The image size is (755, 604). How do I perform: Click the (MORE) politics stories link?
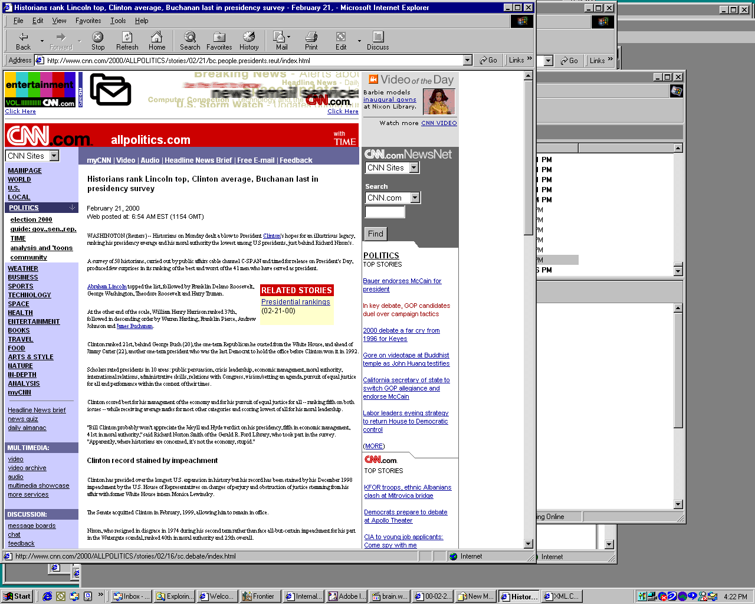[374, 447]
